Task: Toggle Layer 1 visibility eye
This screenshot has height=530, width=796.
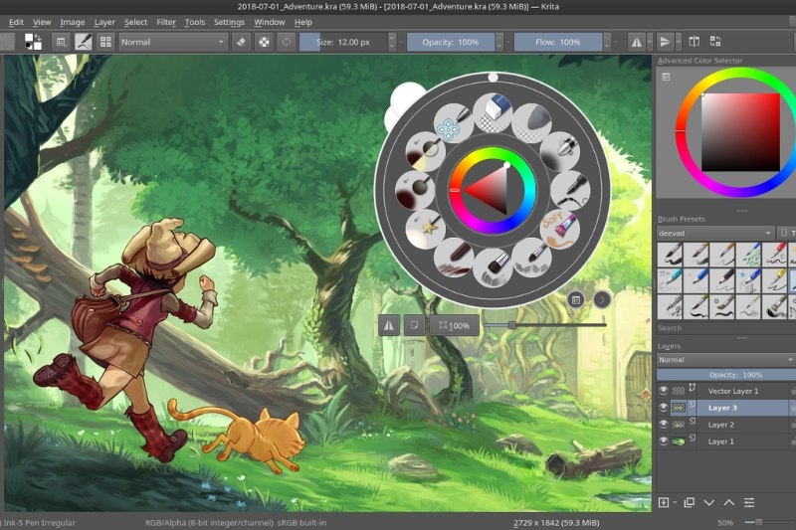Action: (663, 442)
